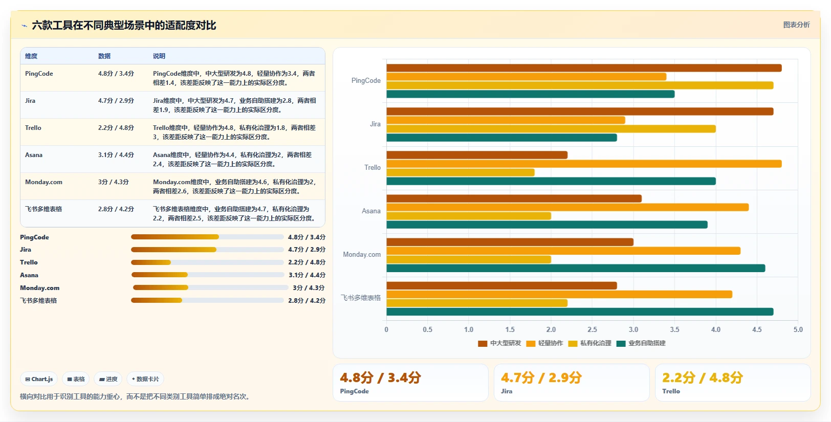
Task: Click Monday.com 业务自助搭建 bar in chart
Action: pyautogui.click(x=576, y=268)
